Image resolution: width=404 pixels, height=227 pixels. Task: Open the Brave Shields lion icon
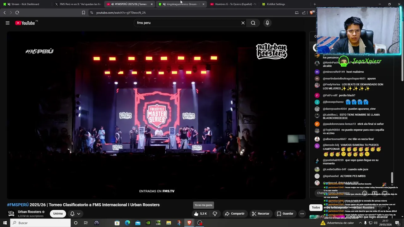(x=312, y=13)
